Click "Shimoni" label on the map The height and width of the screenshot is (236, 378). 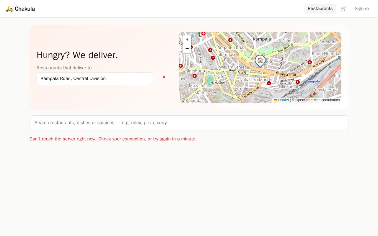(x=328, y=42)
